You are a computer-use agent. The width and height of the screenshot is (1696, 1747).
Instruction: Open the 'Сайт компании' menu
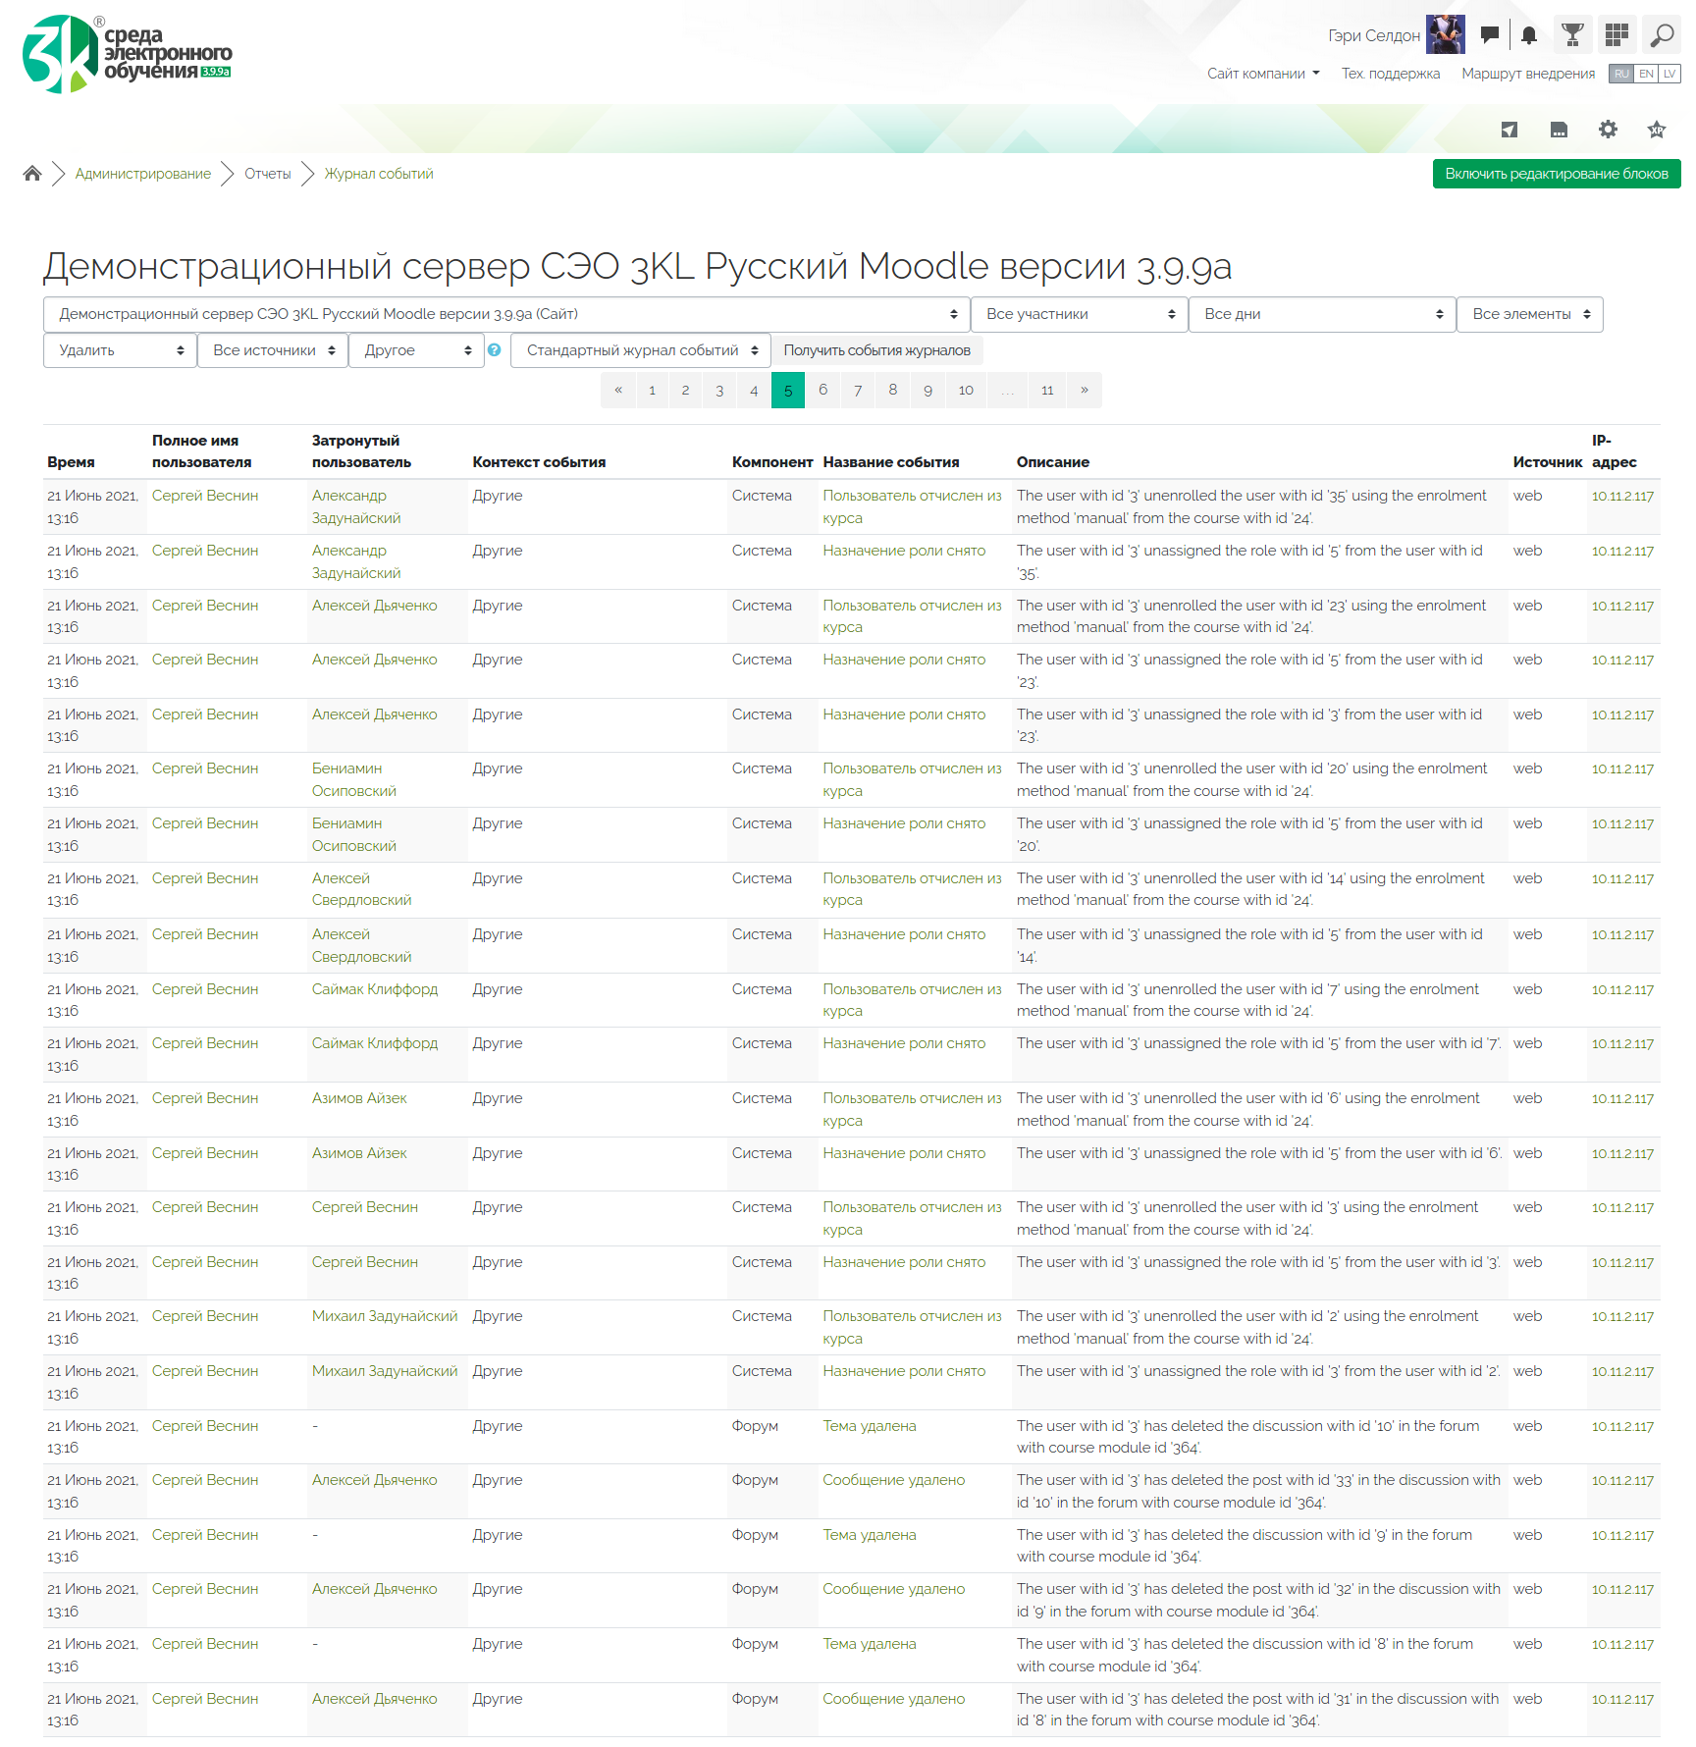pyautogui.click(x=1262, y=74)
